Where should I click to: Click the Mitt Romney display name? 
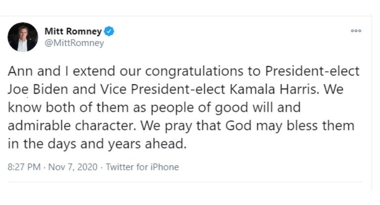[x=72, y=32]
